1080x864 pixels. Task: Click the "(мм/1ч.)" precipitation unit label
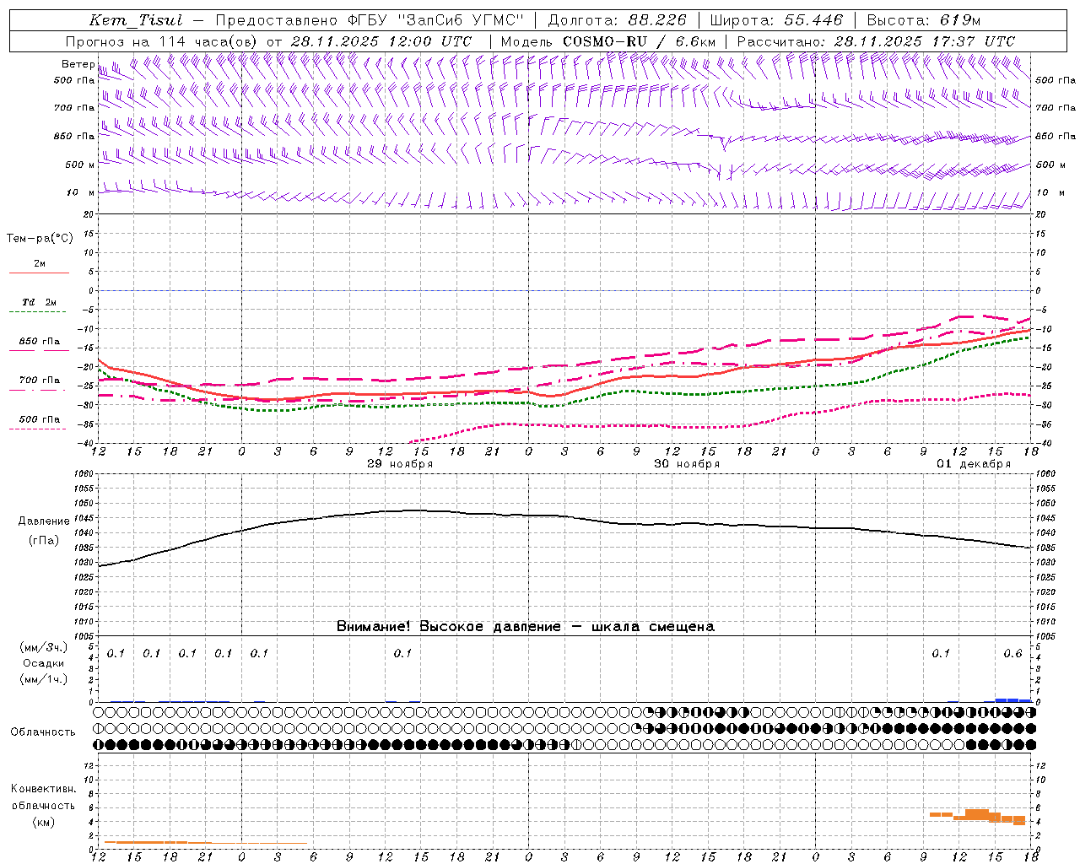coord(44,679)
